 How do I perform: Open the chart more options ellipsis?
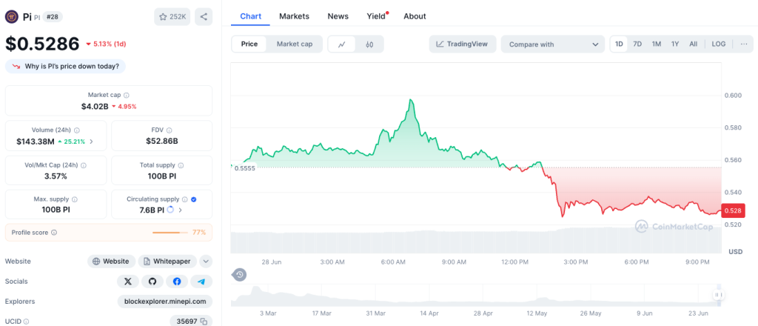(744, 44)
